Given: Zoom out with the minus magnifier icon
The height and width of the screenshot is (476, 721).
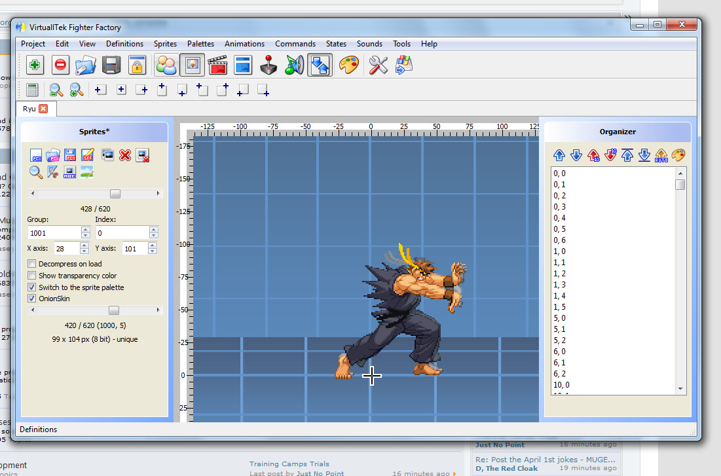Looking at the screenshot, I should coord(56,90).
